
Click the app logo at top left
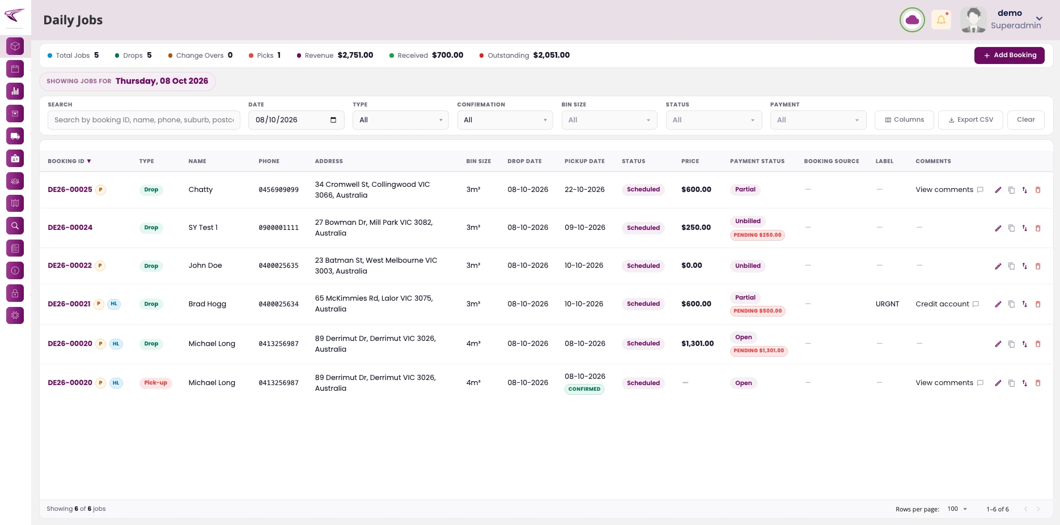15,15
